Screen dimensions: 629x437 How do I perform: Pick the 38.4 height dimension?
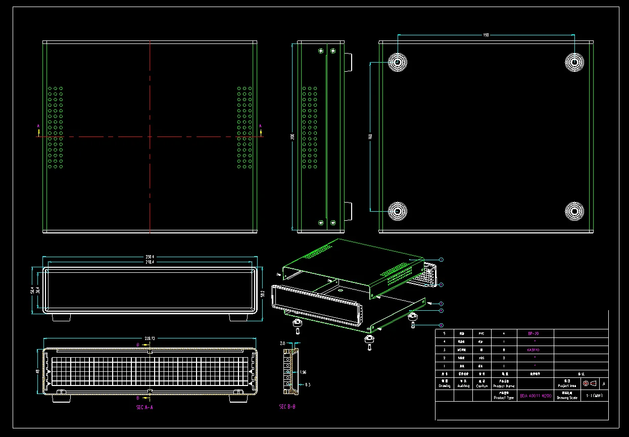point(37,291)
